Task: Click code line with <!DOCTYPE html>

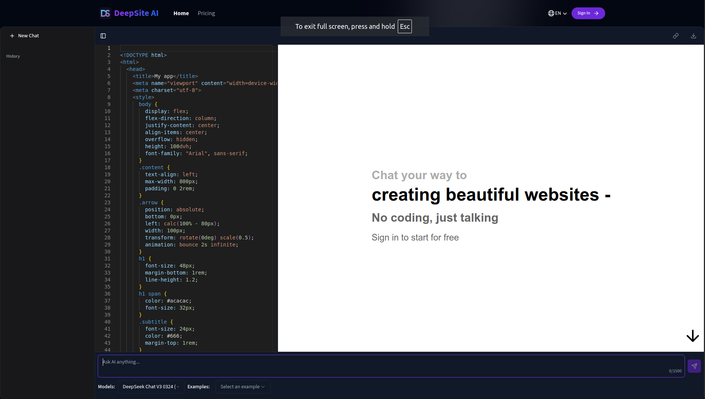Action: point(143,55)
